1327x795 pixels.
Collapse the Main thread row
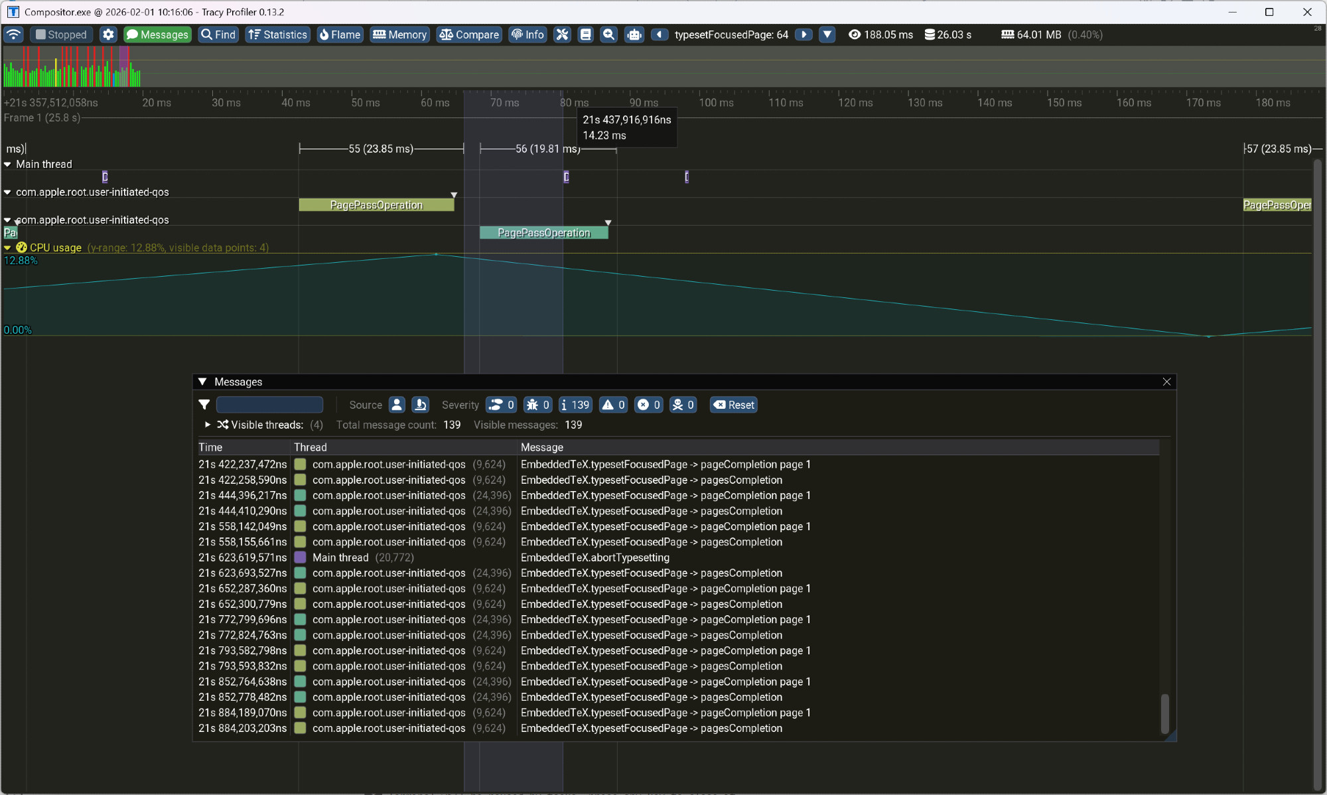(7, 164)
